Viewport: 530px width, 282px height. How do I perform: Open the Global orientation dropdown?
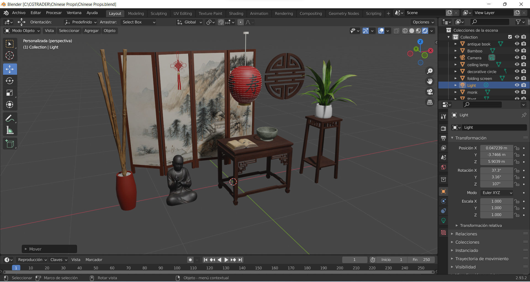190,22
